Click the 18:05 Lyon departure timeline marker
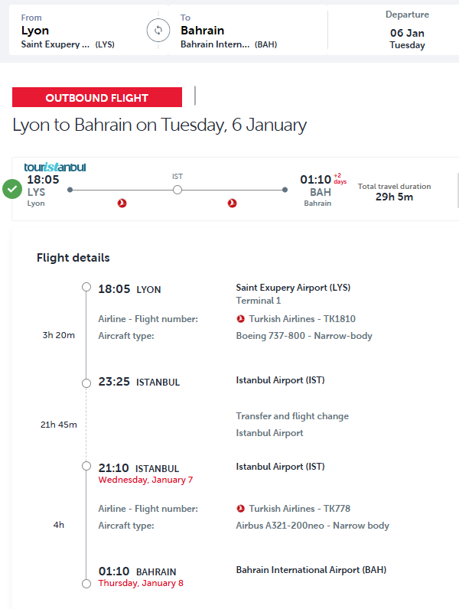This screenshot has height=609, width=459. point(86,288)
